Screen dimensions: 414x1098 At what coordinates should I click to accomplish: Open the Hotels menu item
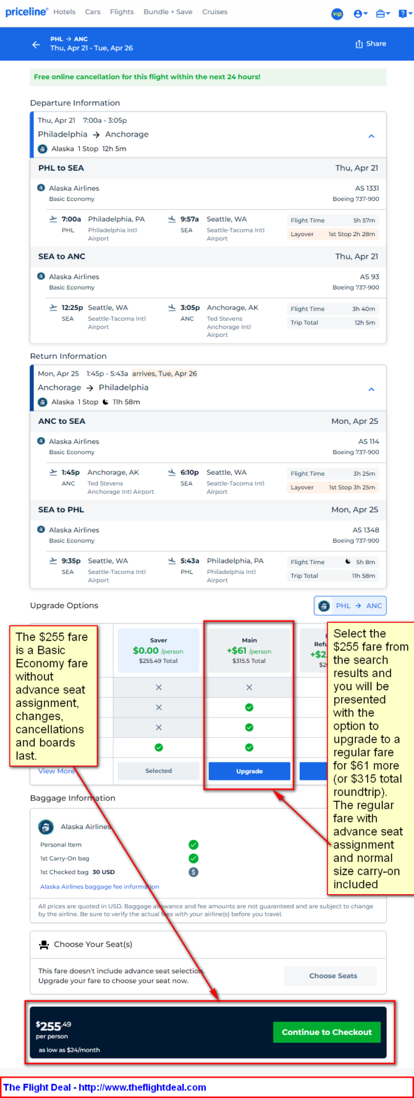coord(64,12)
